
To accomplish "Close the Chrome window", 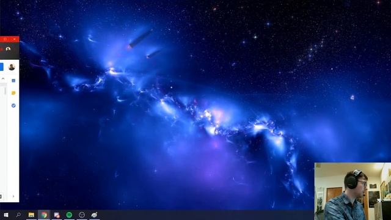I will tap(15, 39).
